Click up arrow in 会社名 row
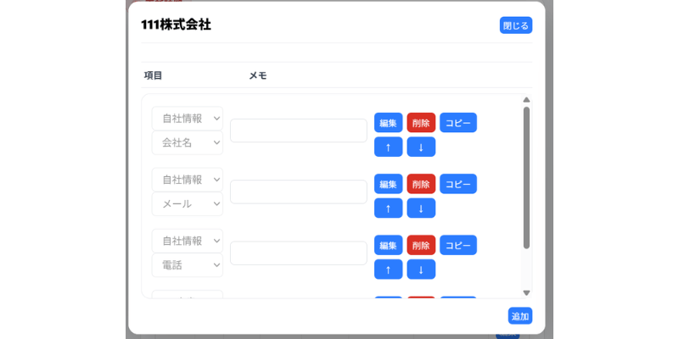679x339 pixels. tap(388, 147)
